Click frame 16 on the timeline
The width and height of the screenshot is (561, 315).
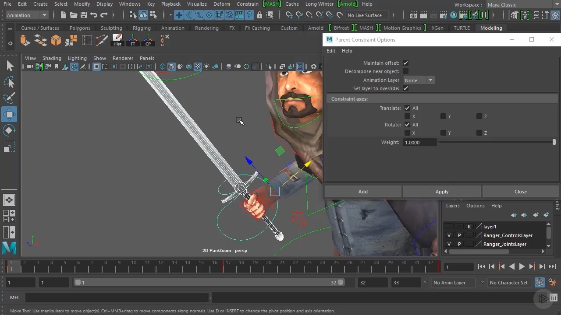pos(214,266)
